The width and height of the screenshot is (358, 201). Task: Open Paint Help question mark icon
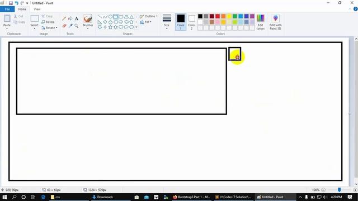click(x=356, y=9)
